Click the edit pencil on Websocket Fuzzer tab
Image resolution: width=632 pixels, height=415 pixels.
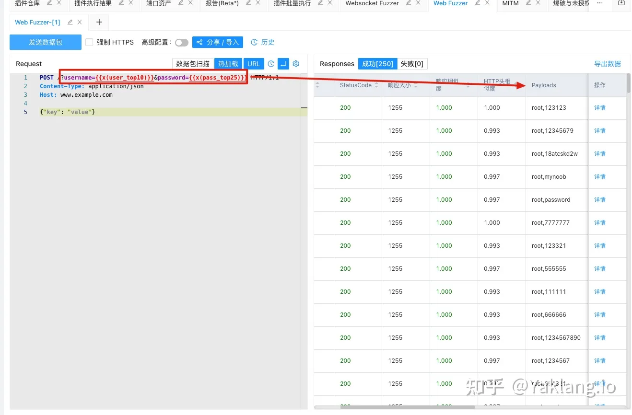(409, 3)
